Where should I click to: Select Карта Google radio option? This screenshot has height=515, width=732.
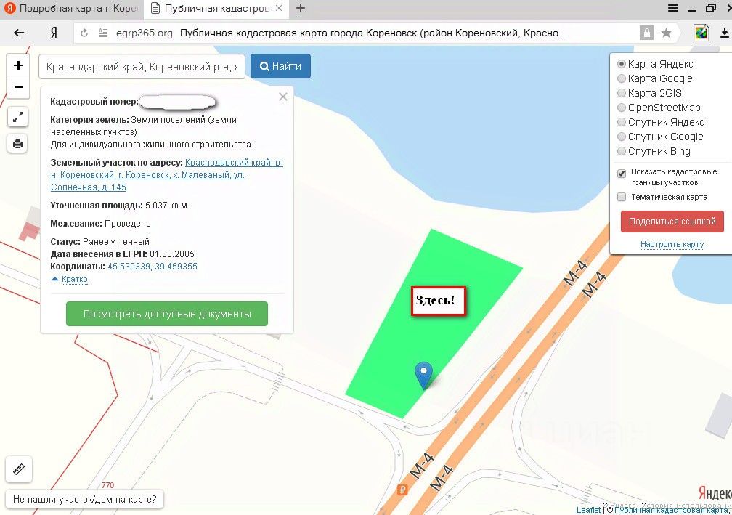point(622,78)
